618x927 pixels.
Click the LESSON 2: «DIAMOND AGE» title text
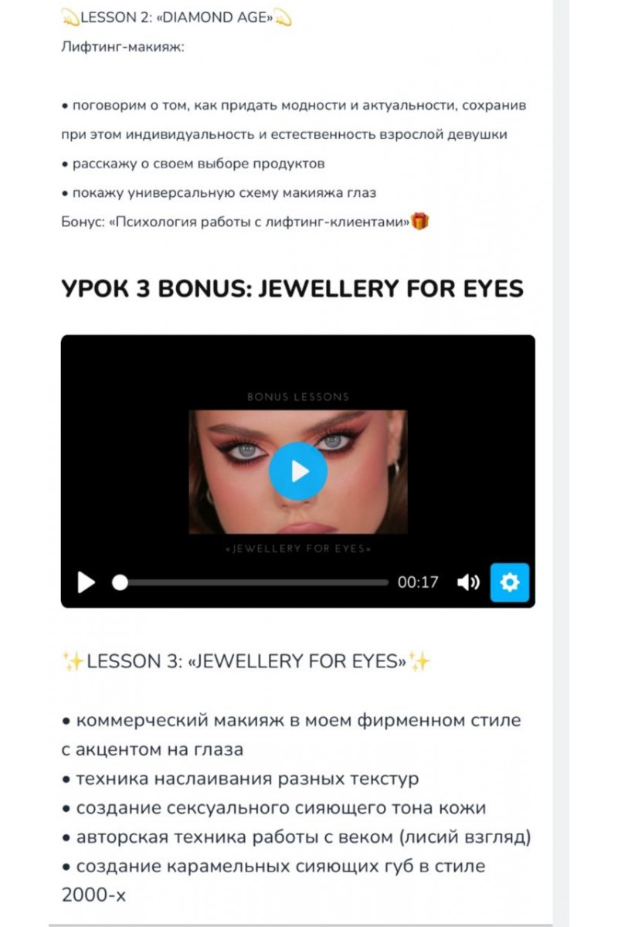(x=177, y=18)
